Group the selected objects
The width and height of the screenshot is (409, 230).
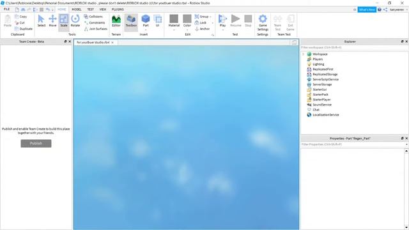point(202,17)
